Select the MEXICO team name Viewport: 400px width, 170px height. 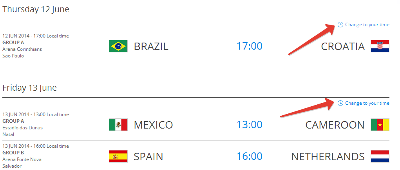pyautogui.click(x=153, y=125)
